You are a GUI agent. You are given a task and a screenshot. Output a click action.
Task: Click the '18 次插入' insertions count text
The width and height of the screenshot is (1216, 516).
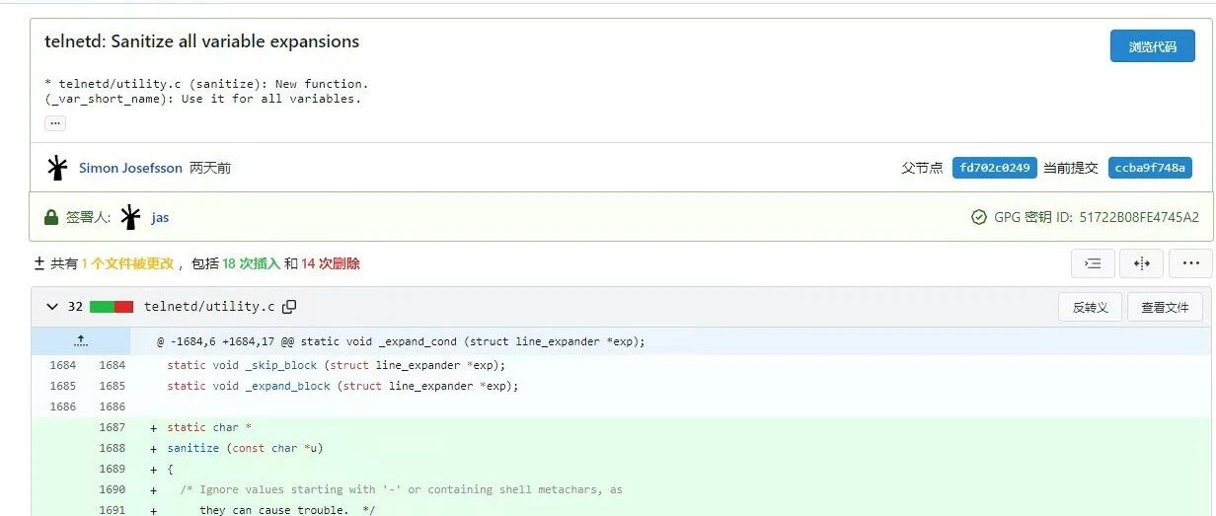tap(251, 263)
